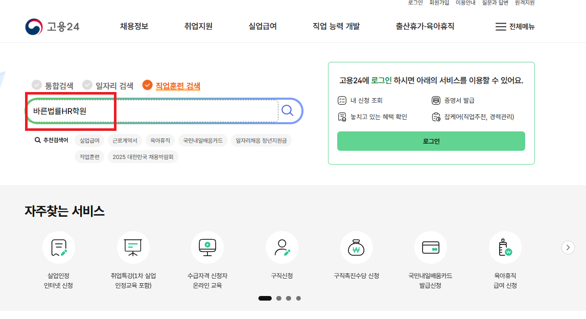586x319 pixels.
Task: Select the 통합검색 search option
Action: pyautogui.click(x=53, y=85)
